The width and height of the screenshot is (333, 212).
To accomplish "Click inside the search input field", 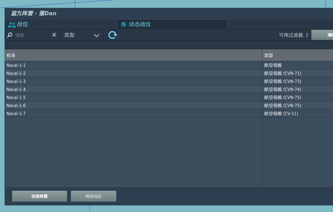I will click(30, 35).
